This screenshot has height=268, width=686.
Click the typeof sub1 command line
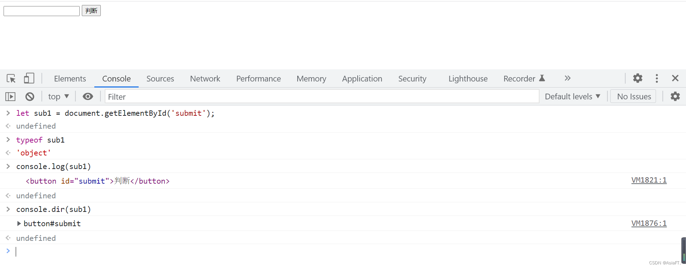[x=40, y=140]
